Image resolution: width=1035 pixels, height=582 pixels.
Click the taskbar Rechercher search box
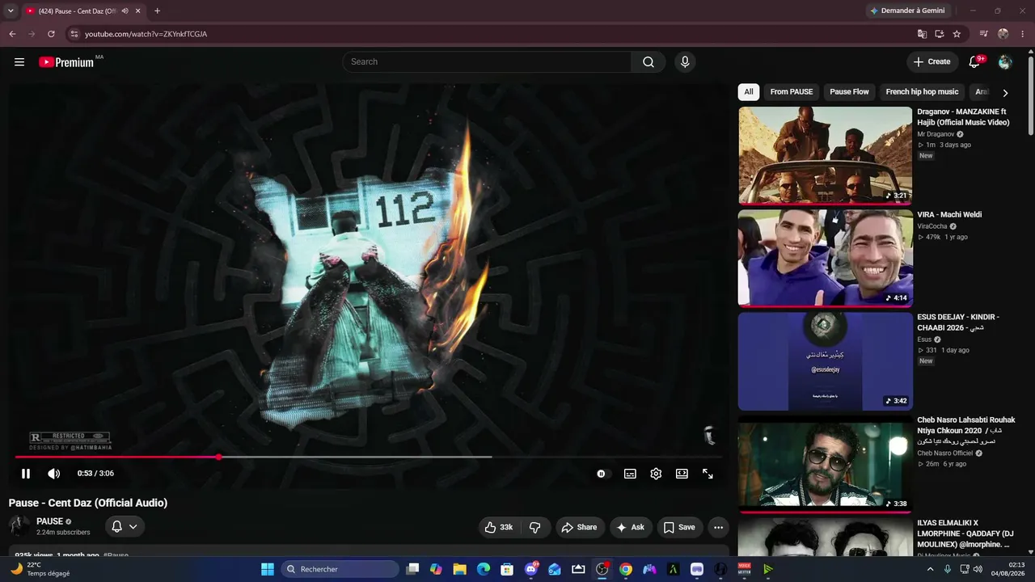point(340,569)
